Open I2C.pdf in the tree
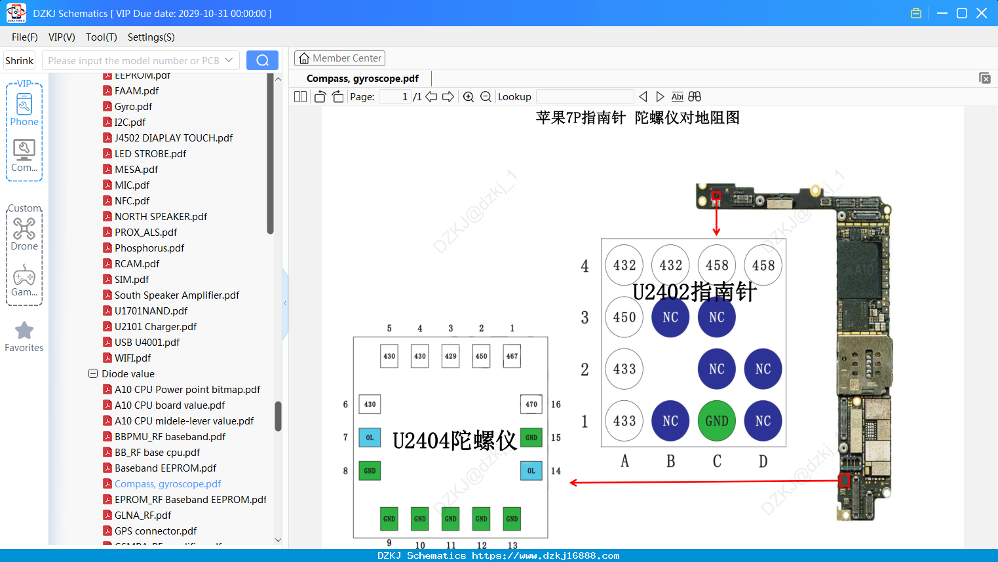 [x=130, y=122]
